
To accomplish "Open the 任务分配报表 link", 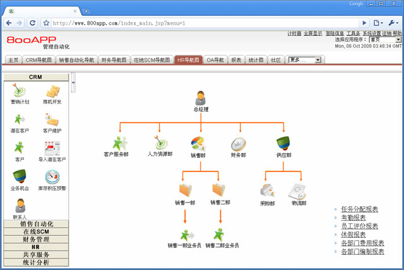I will (359, 209).
